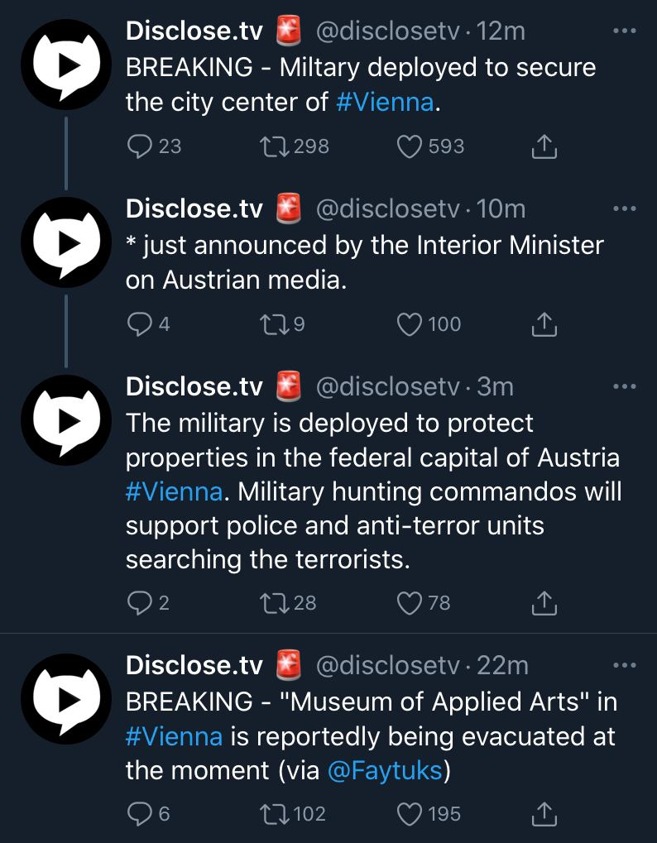Image resolution: width=657 pixels, height=843 pixels.
Task: Open more options on the 3m tweet
Action: pos(625,386)
